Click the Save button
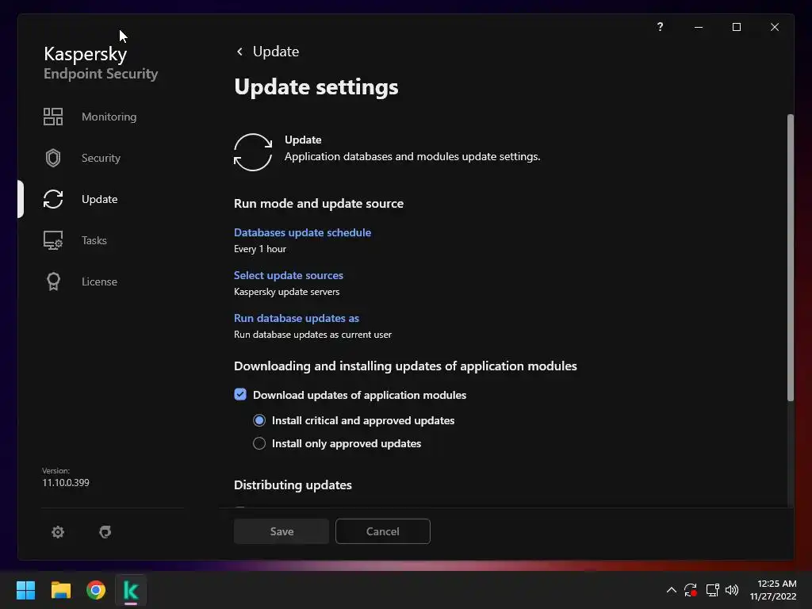 click(282, 531)
